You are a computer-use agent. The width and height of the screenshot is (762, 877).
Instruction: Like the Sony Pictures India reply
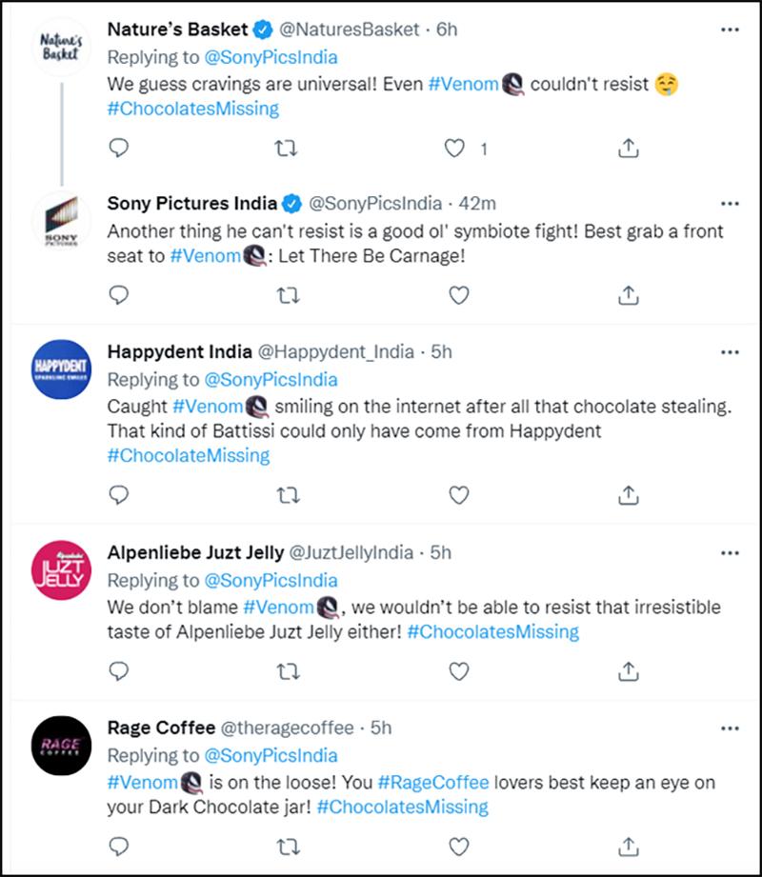pos(459,295)
